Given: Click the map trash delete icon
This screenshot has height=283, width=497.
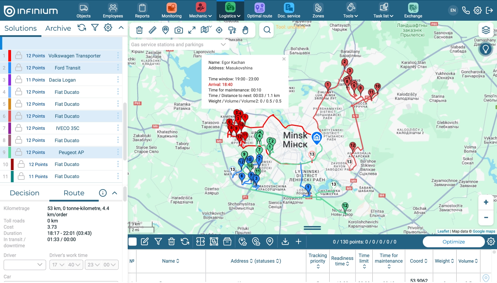Looking at the screenshot, I should pos(139,30).
